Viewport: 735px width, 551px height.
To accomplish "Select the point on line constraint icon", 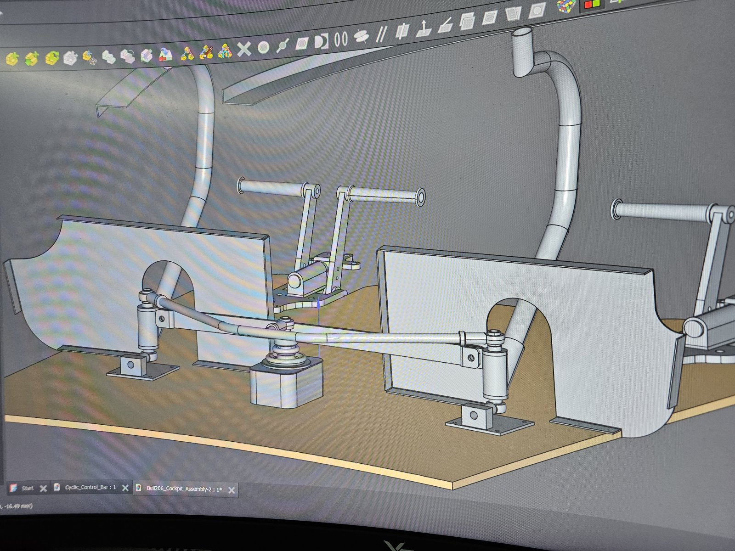I will point(282,45).
